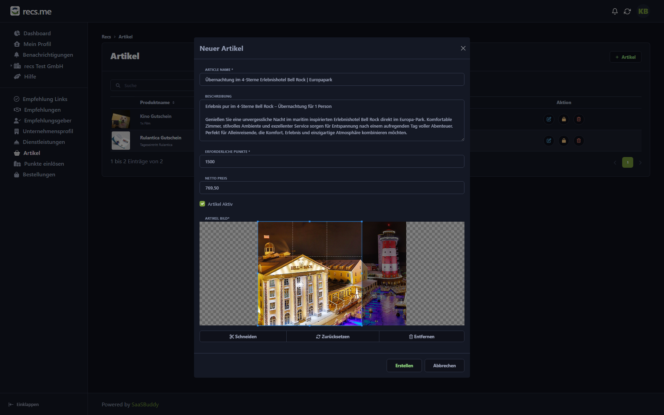
Task: Click edit icon for Kino Gutschein row
Action: 548,119
